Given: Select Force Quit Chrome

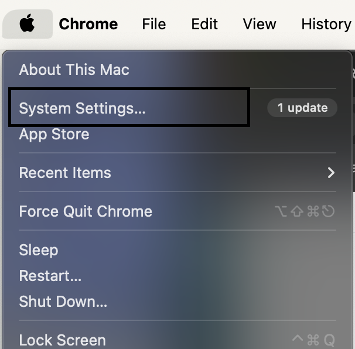Looking at the screenshot, I should pos(86,211).
